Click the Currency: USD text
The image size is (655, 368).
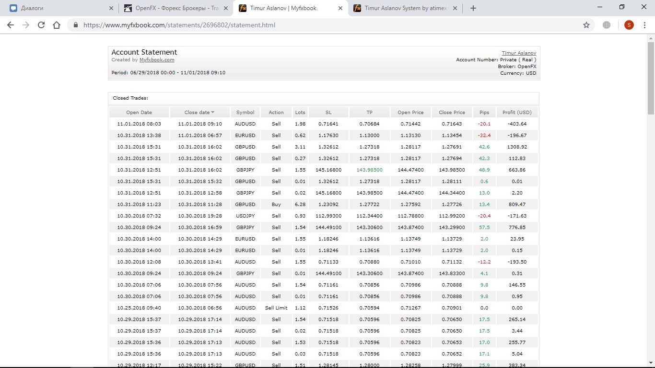518,73
